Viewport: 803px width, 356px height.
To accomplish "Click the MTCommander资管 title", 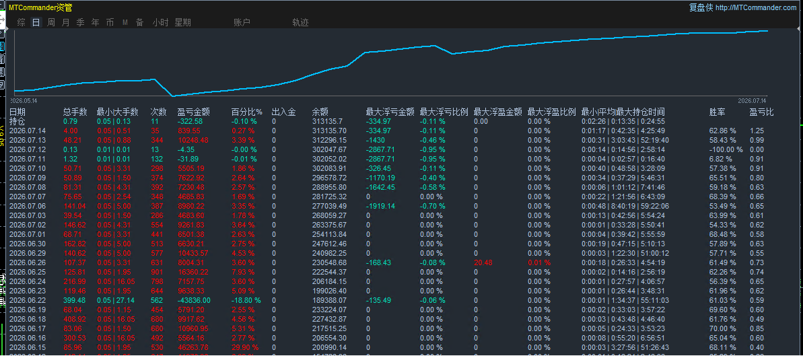I will (40, 7).
